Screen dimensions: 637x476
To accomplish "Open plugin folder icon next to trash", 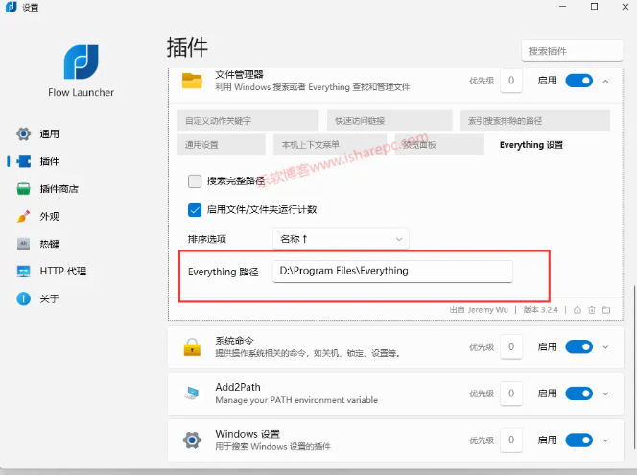I will [x=606, y=310].
